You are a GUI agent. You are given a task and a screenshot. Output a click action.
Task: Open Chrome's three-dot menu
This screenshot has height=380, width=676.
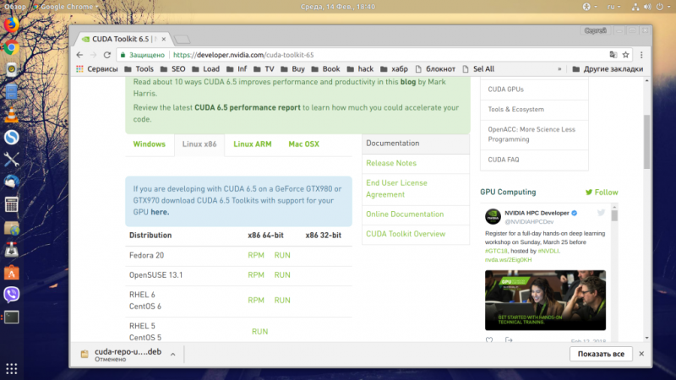tap(641, 55)
